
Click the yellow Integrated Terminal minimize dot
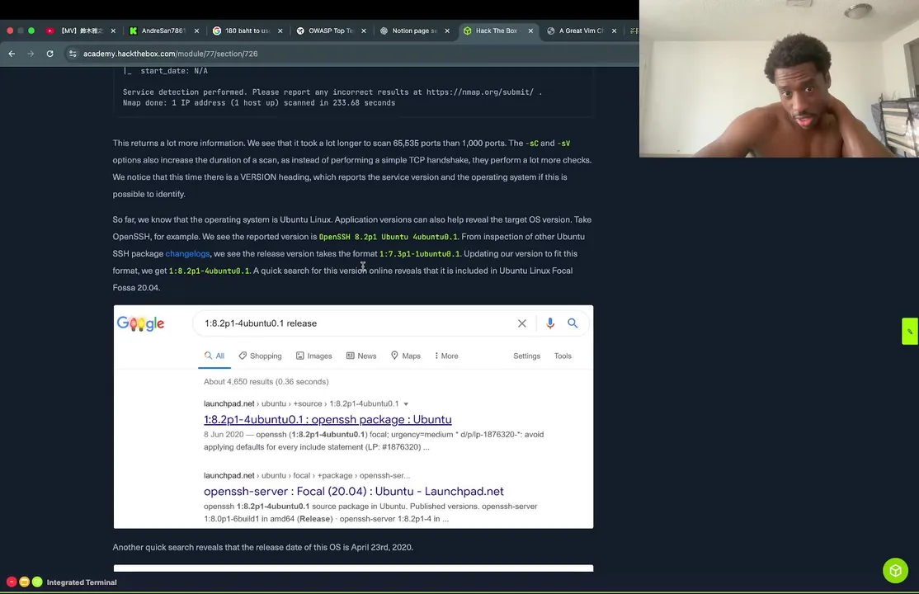click(24, 582)
